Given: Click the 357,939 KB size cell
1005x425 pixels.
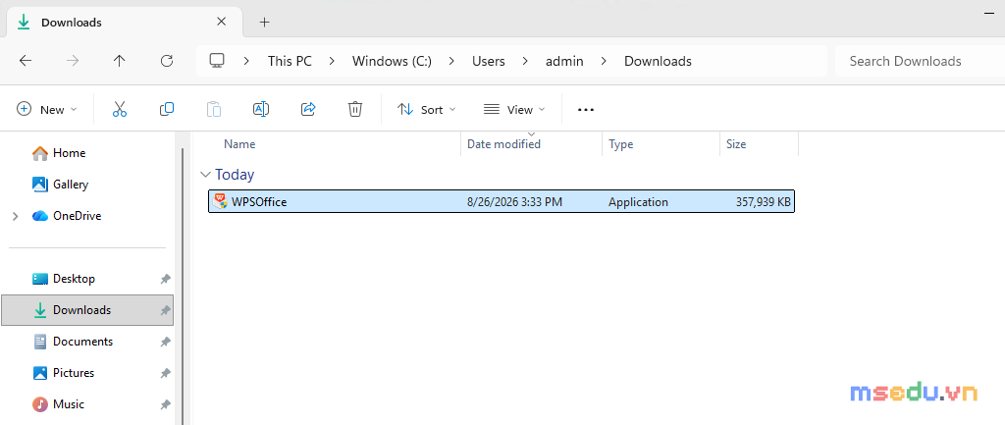Looking at the screenshot, I should 764,202.
